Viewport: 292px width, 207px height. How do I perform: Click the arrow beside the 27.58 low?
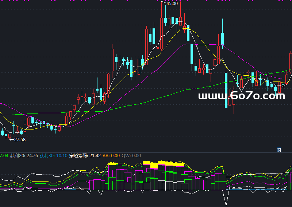point(11,139)
